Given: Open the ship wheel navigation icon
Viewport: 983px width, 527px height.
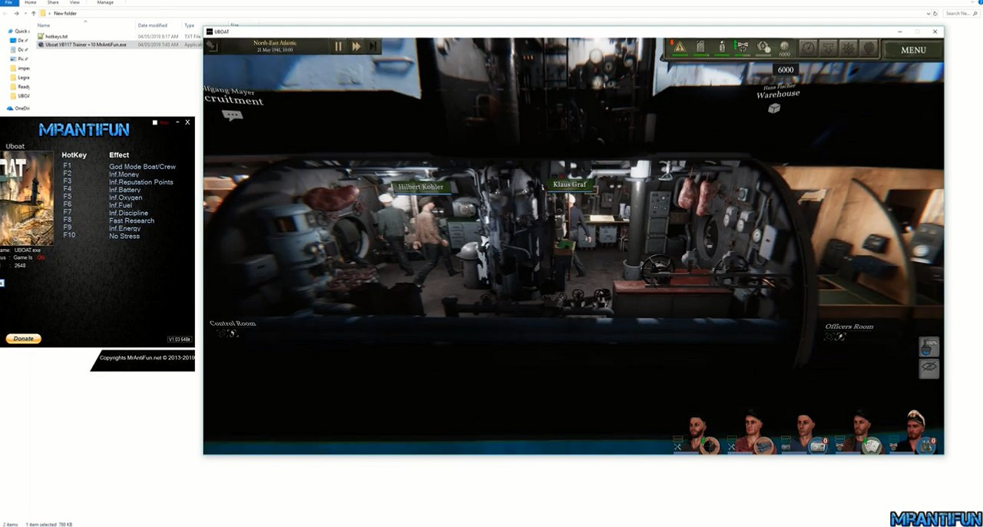Looking at the screenshot, I should pos(849,48).
